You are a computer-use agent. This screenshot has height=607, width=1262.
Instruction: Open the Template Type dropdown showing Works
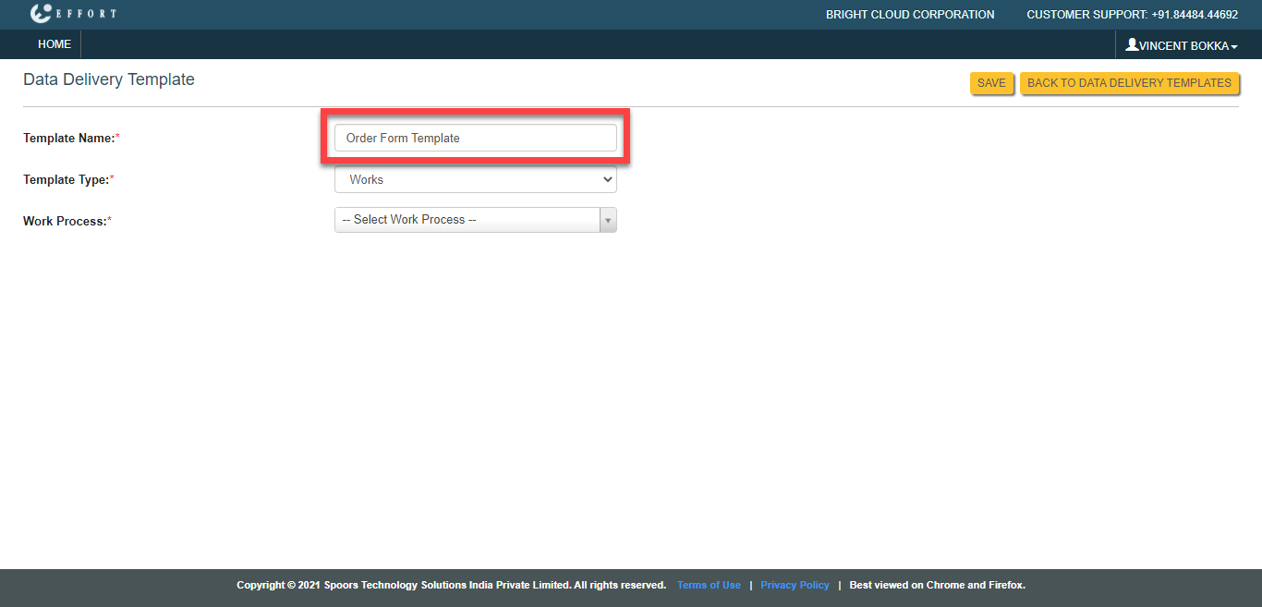coord(475,180)
